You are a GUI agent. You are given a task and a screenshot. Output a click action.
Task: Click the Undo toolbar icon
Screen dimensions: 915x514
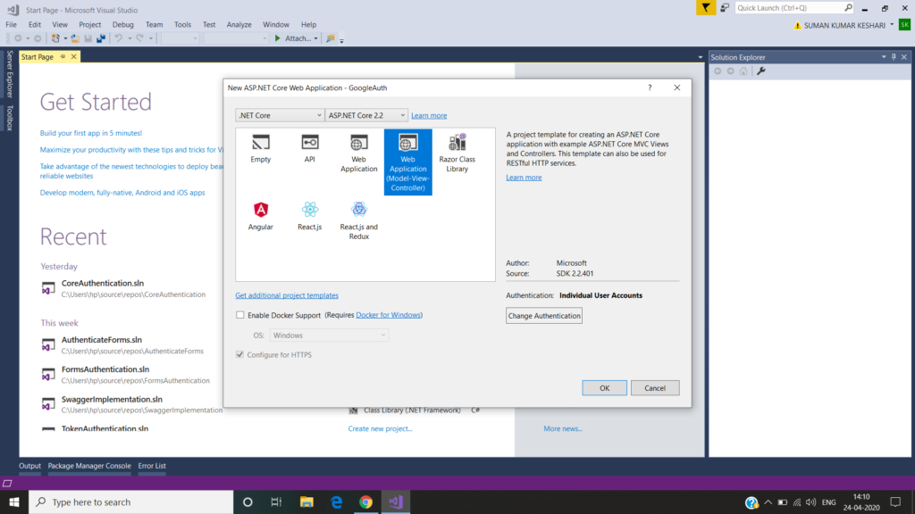[119, 38]
